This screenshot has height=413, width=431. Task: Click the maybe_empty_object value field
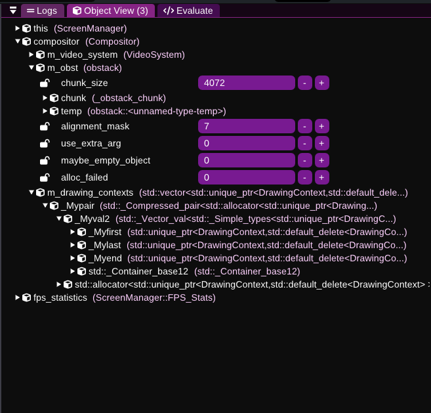[x=246, y=160]
